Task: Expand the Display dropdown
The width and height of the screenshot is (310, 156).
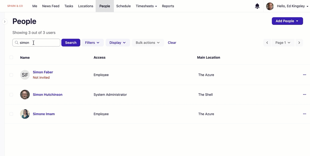Action: [x=118, y=43]
